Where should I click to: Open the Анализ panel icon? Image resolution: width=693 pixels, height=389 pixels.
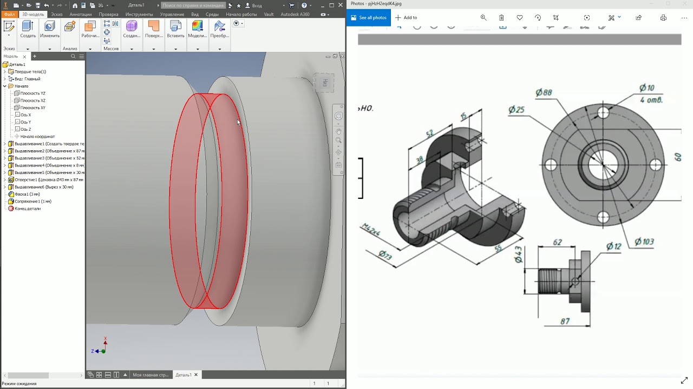coord(70,26)
